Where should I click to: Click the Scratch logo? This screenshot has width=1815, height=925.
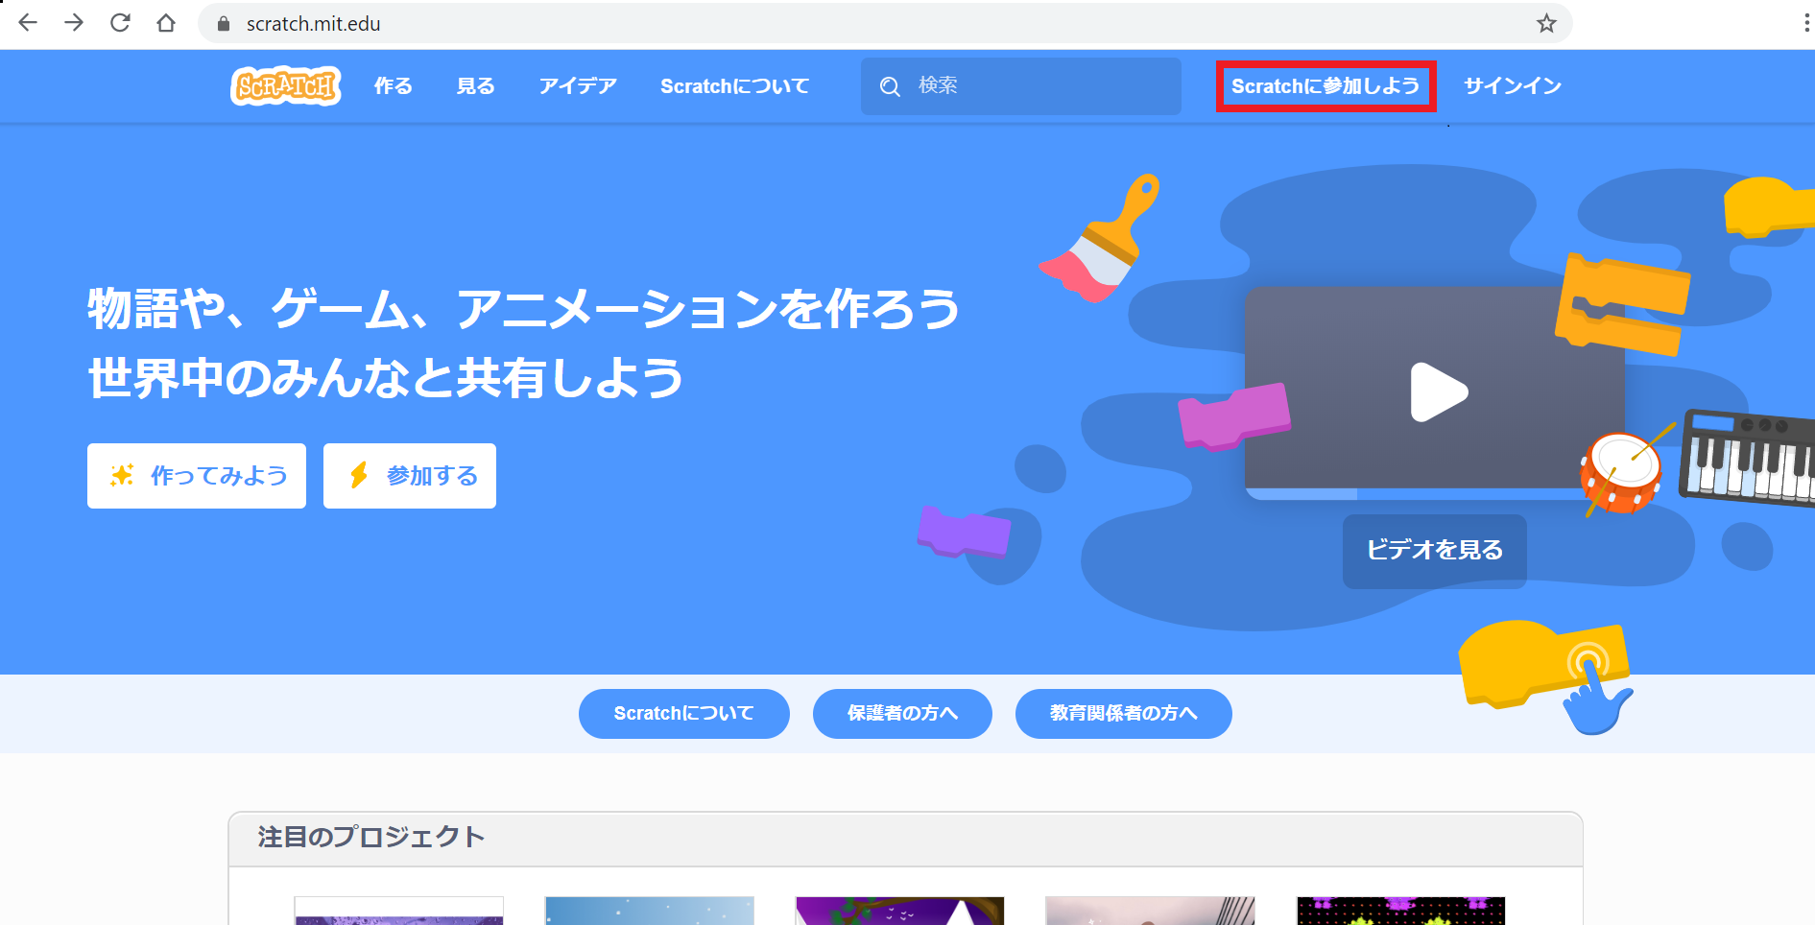coord(286,86)
